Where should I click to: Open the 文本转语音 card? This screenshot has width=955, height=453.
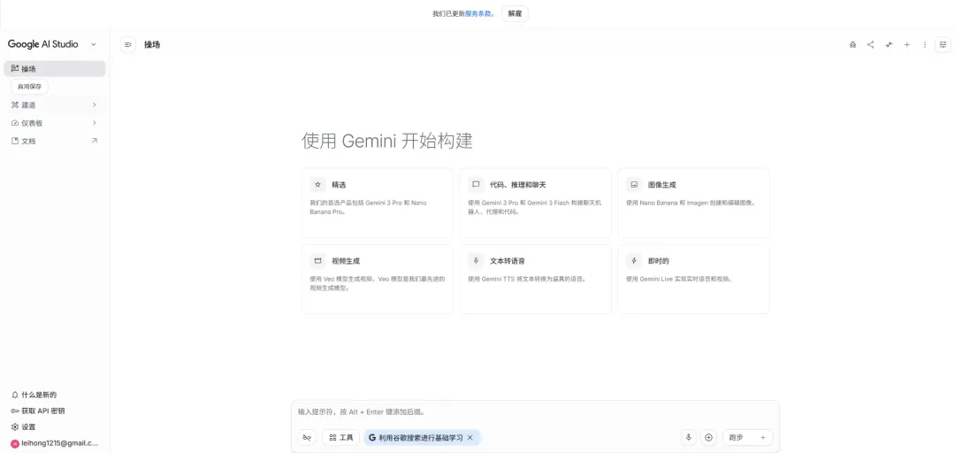click(x=535, y=280)
